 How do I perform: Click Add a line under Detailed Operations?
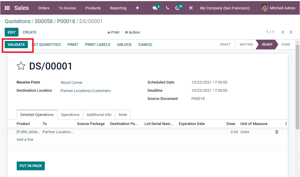tap(25, 139)
